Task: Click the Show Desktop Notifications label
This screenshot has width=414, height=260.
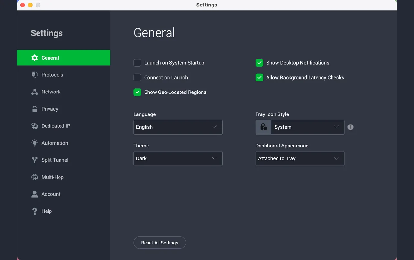Action: pos(298,63)
